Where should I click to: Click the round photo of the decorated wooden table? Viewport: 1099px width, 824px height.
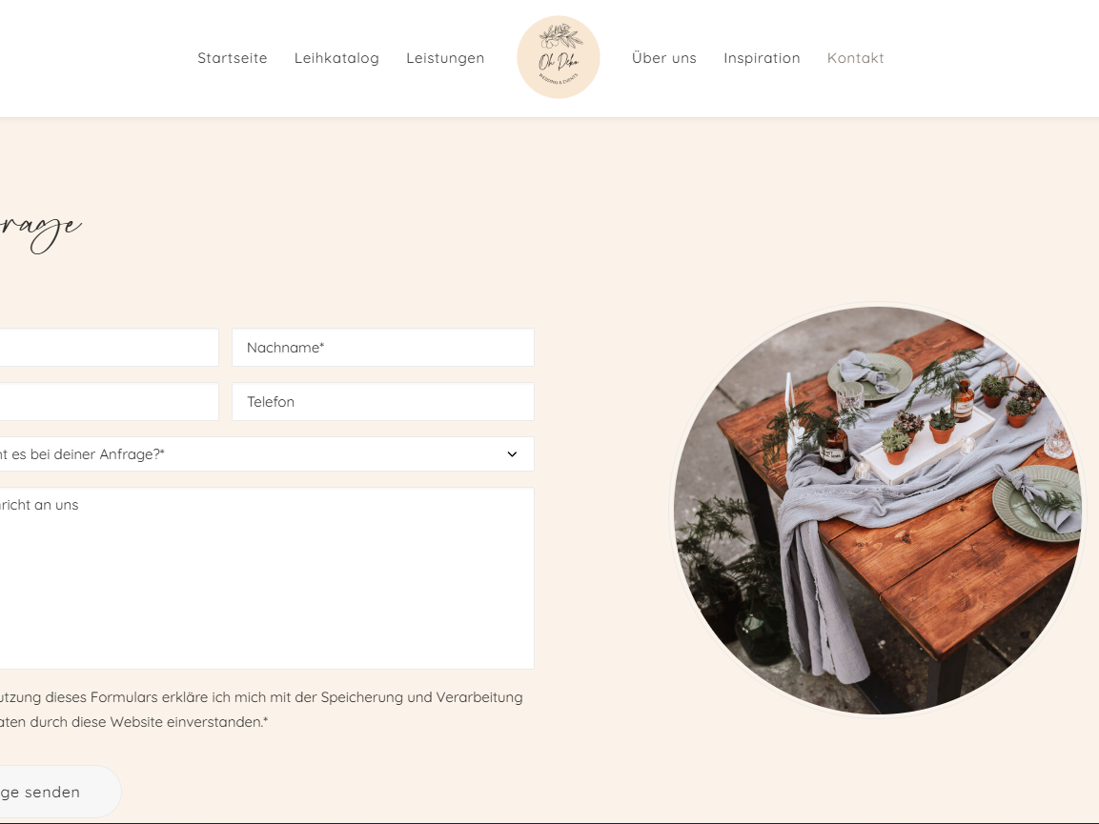tap(878, 510)
